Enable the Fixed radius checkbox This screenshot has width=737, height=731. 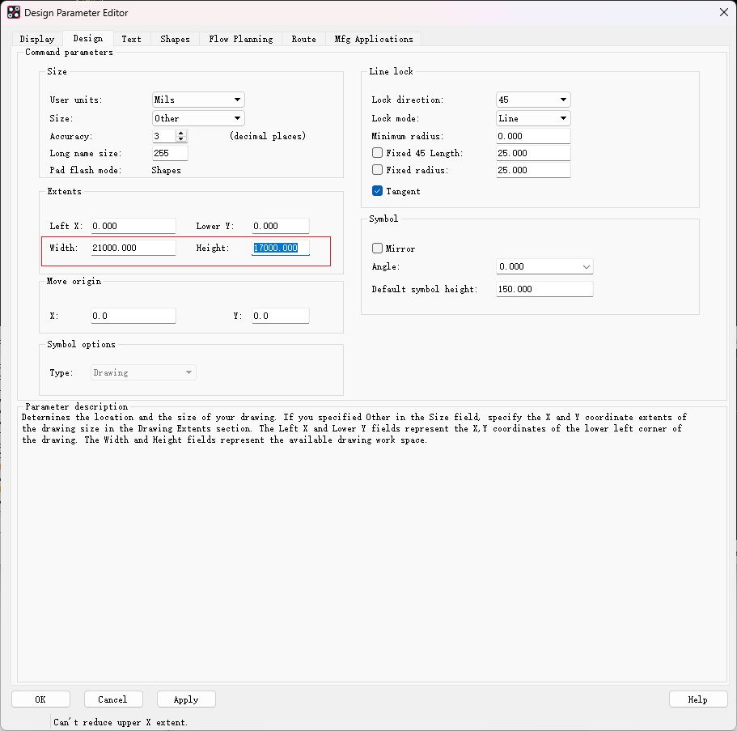click(x=377, y=170)
